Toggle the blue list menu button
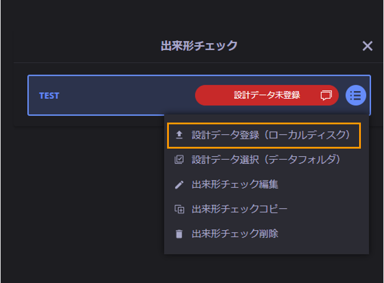Viewport: 384px width, 283px height. coord(356,95)
